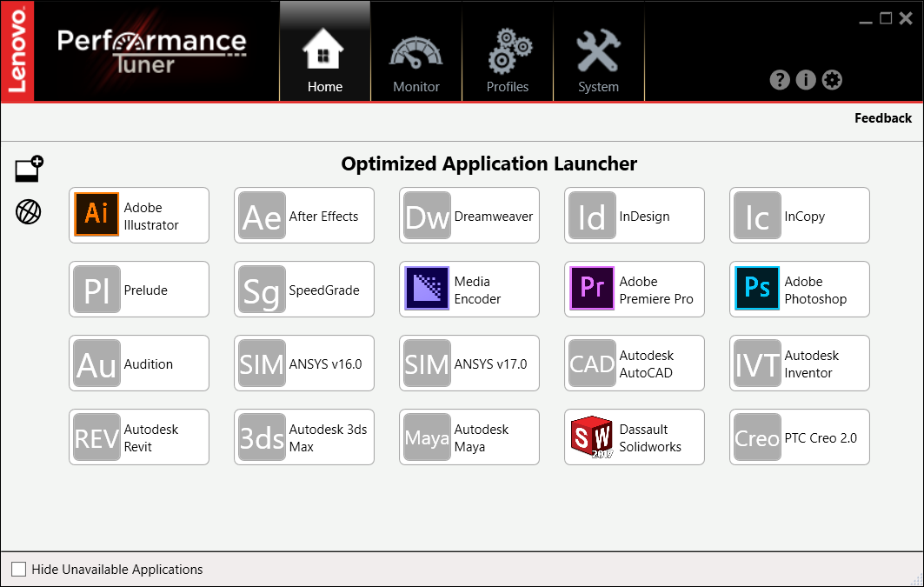The height and width of the screenshot is (587, 924).
Task: Launch Adobe Premiere Pro via Pr icon
Action: tap(592, 288)
